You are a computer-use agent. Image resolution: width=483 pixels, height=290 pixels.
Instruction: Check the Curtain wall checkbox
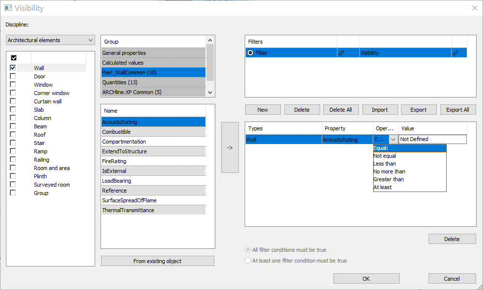point(13,101)
